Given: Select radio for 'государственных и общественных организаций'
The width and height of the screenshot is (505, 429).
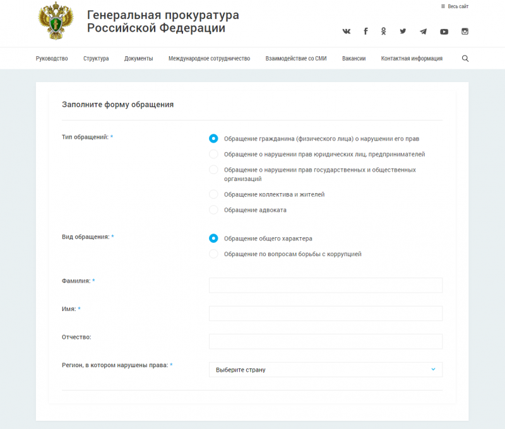Looking at the screenshot, I should click(x=213, y=169).
